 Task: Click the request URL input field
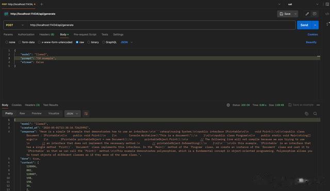(161, 25)
